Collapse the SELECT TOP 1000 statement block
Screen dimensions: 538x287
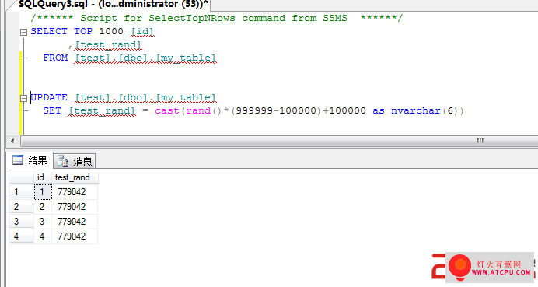click(x=23, y=32)
